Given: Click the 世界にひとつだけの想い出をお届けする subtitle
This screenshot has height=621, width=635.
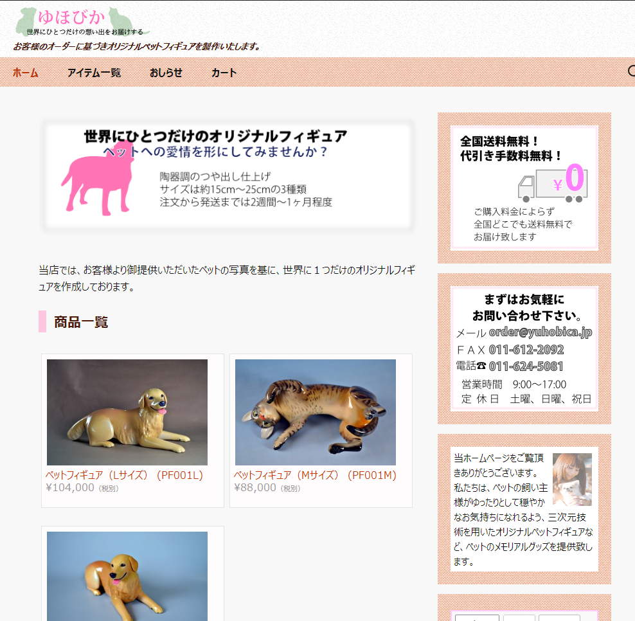Looking at the screenshot, I should coord(85,32).
